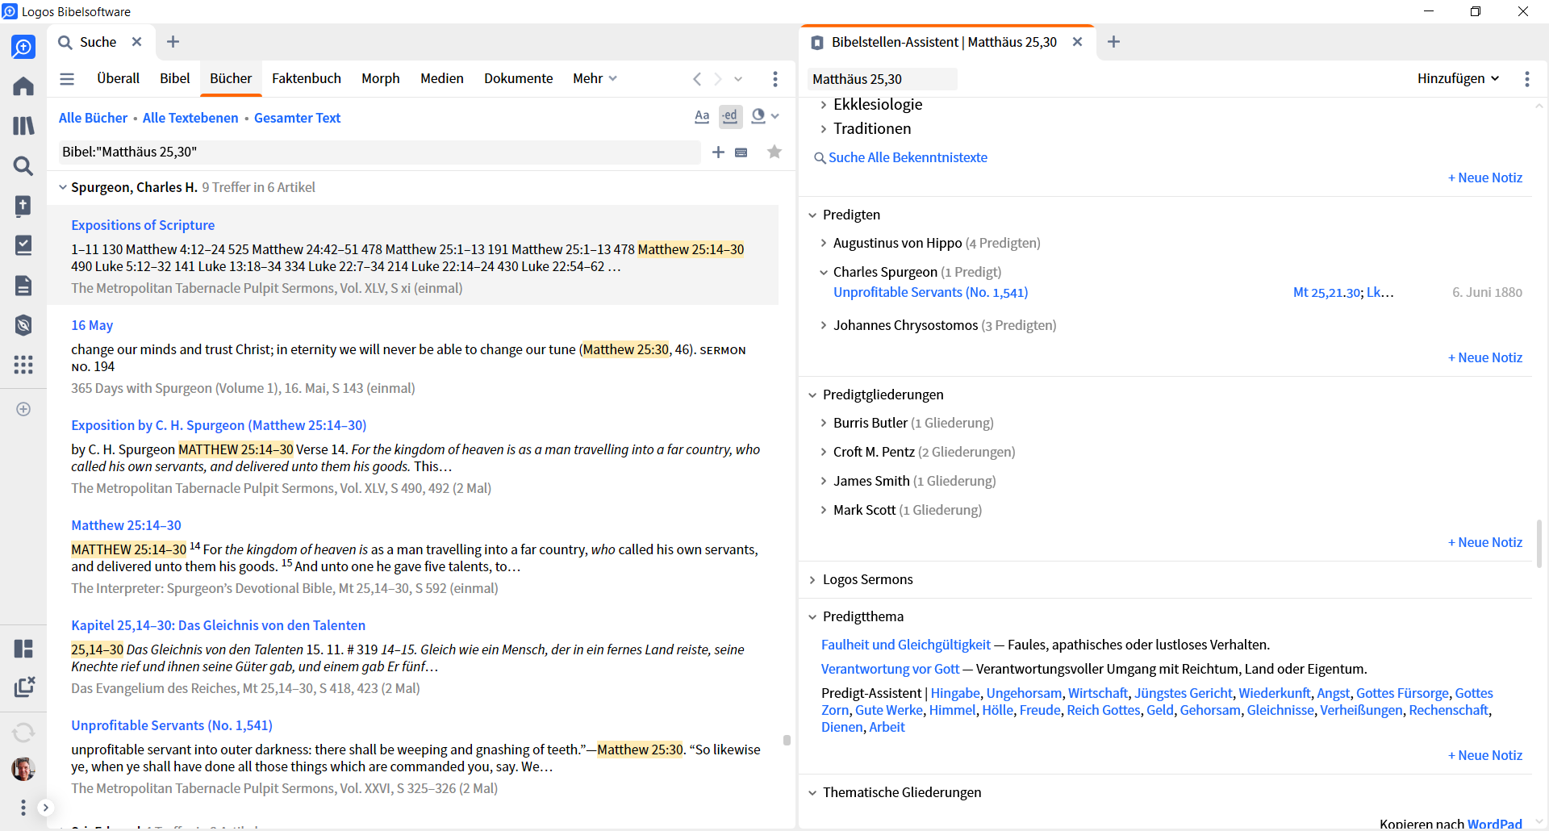1549x831 pixels.
Task: Save this search as a favorite star
Action: pyautogui.click(x=774, y=152)
